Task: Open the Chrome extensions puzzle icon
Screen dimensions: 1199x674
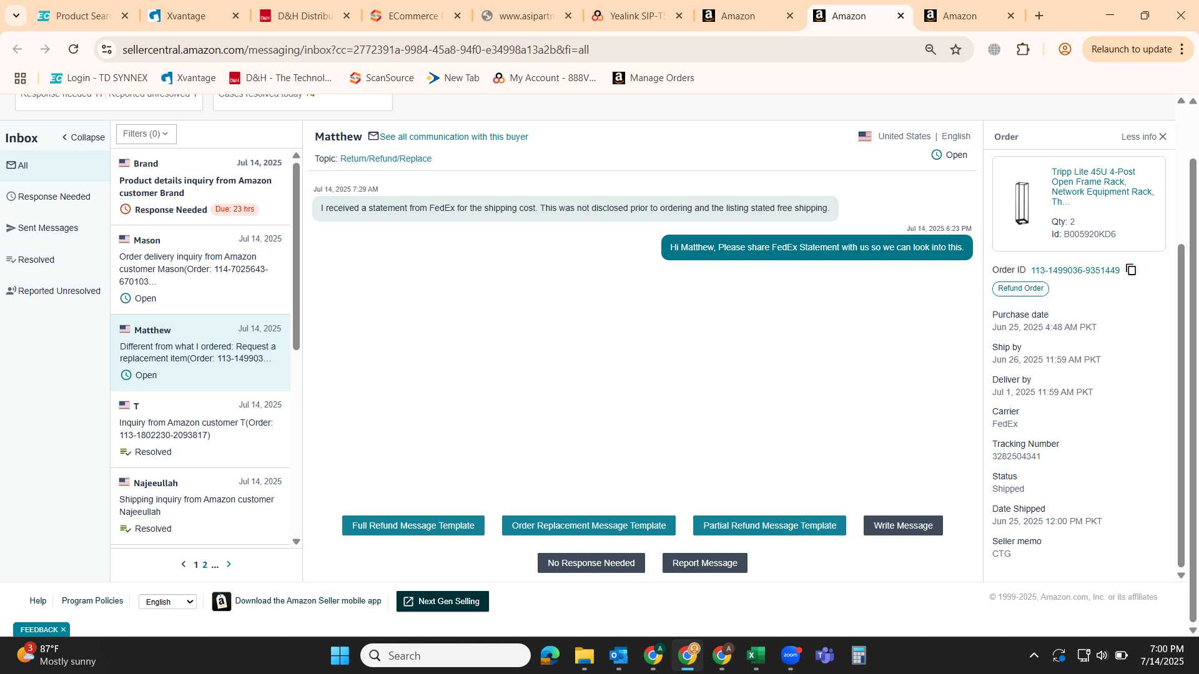Action: 1023,49
